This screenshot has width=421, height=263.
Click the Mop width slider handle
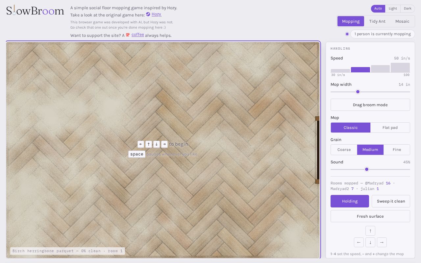click(x=358, y=92)
